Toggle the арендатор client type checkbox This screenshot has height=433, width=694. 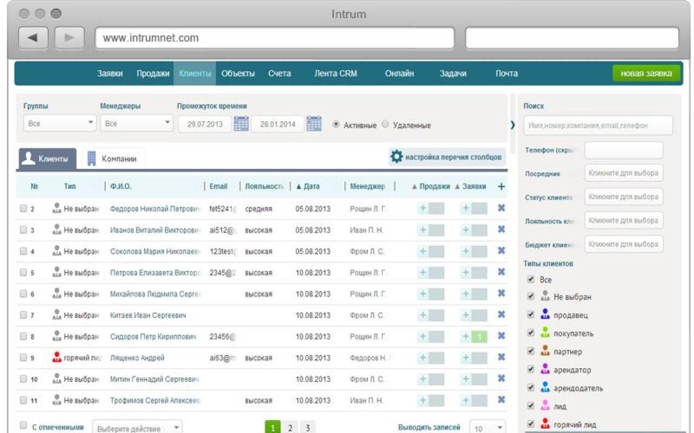coord(531,369)
